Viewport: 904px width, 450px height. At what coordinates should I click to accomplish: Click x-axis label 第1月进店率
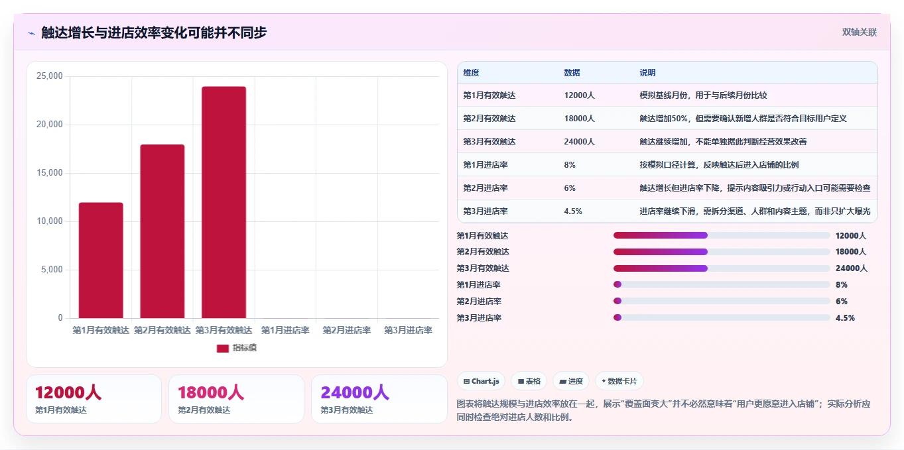[x=285, y=330]
